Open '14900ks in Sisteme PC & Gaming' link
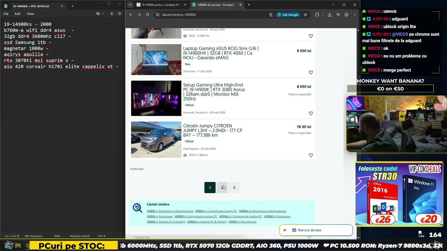447x251 pixels. click(207, 222)
